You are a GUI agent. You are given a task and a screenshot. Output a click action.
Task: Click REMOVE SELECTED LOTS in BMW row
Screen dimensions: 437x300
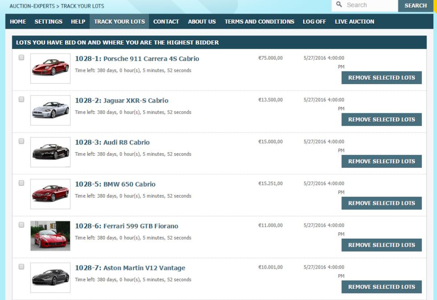click(x=381, y=203)
